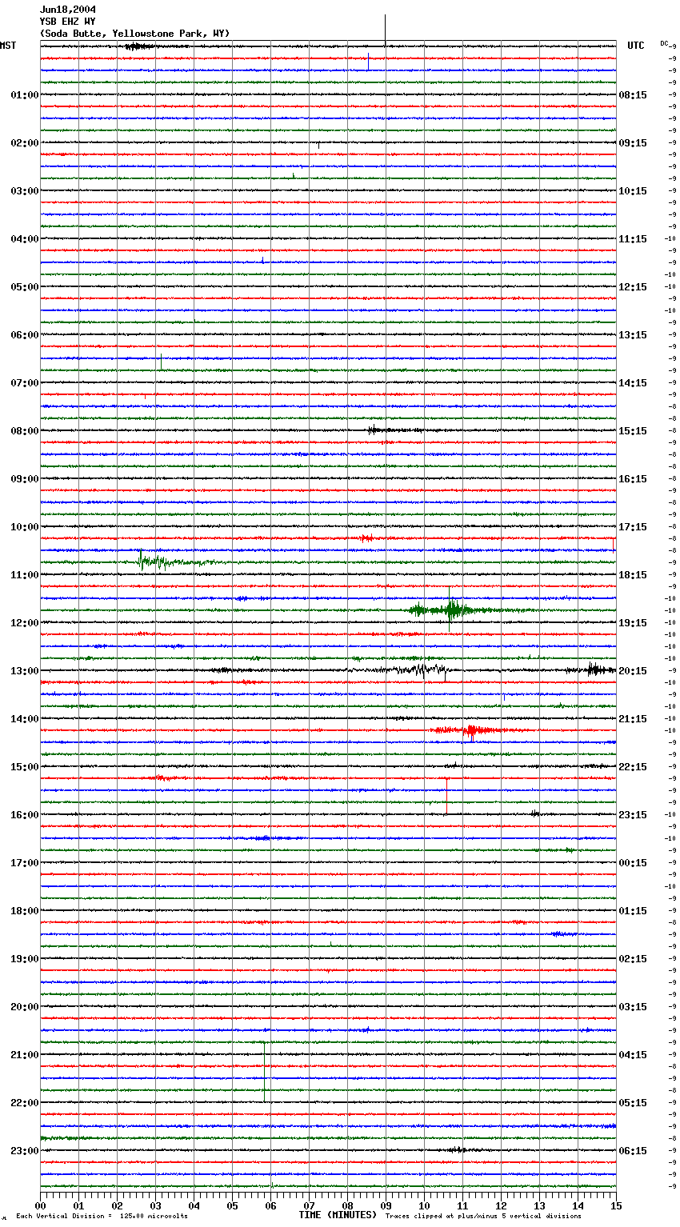Screen dimensions: 680x1227
Task: Click the 10:00 MST hour label
Action: 25,527
